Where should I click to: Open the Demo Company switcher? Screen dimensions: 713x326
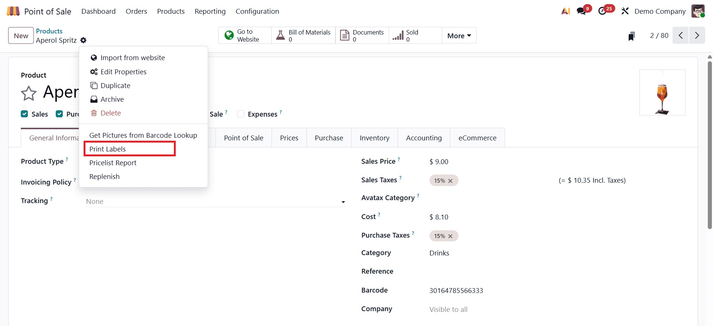click(660, 11)
